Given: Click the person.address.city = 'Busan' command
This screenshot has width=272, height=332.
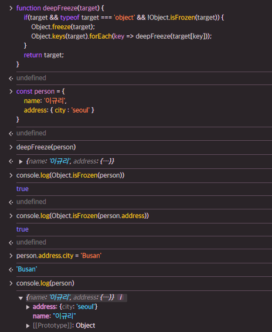Looking at the screenshot, I should pyautogui.click(x=59, y=256).
